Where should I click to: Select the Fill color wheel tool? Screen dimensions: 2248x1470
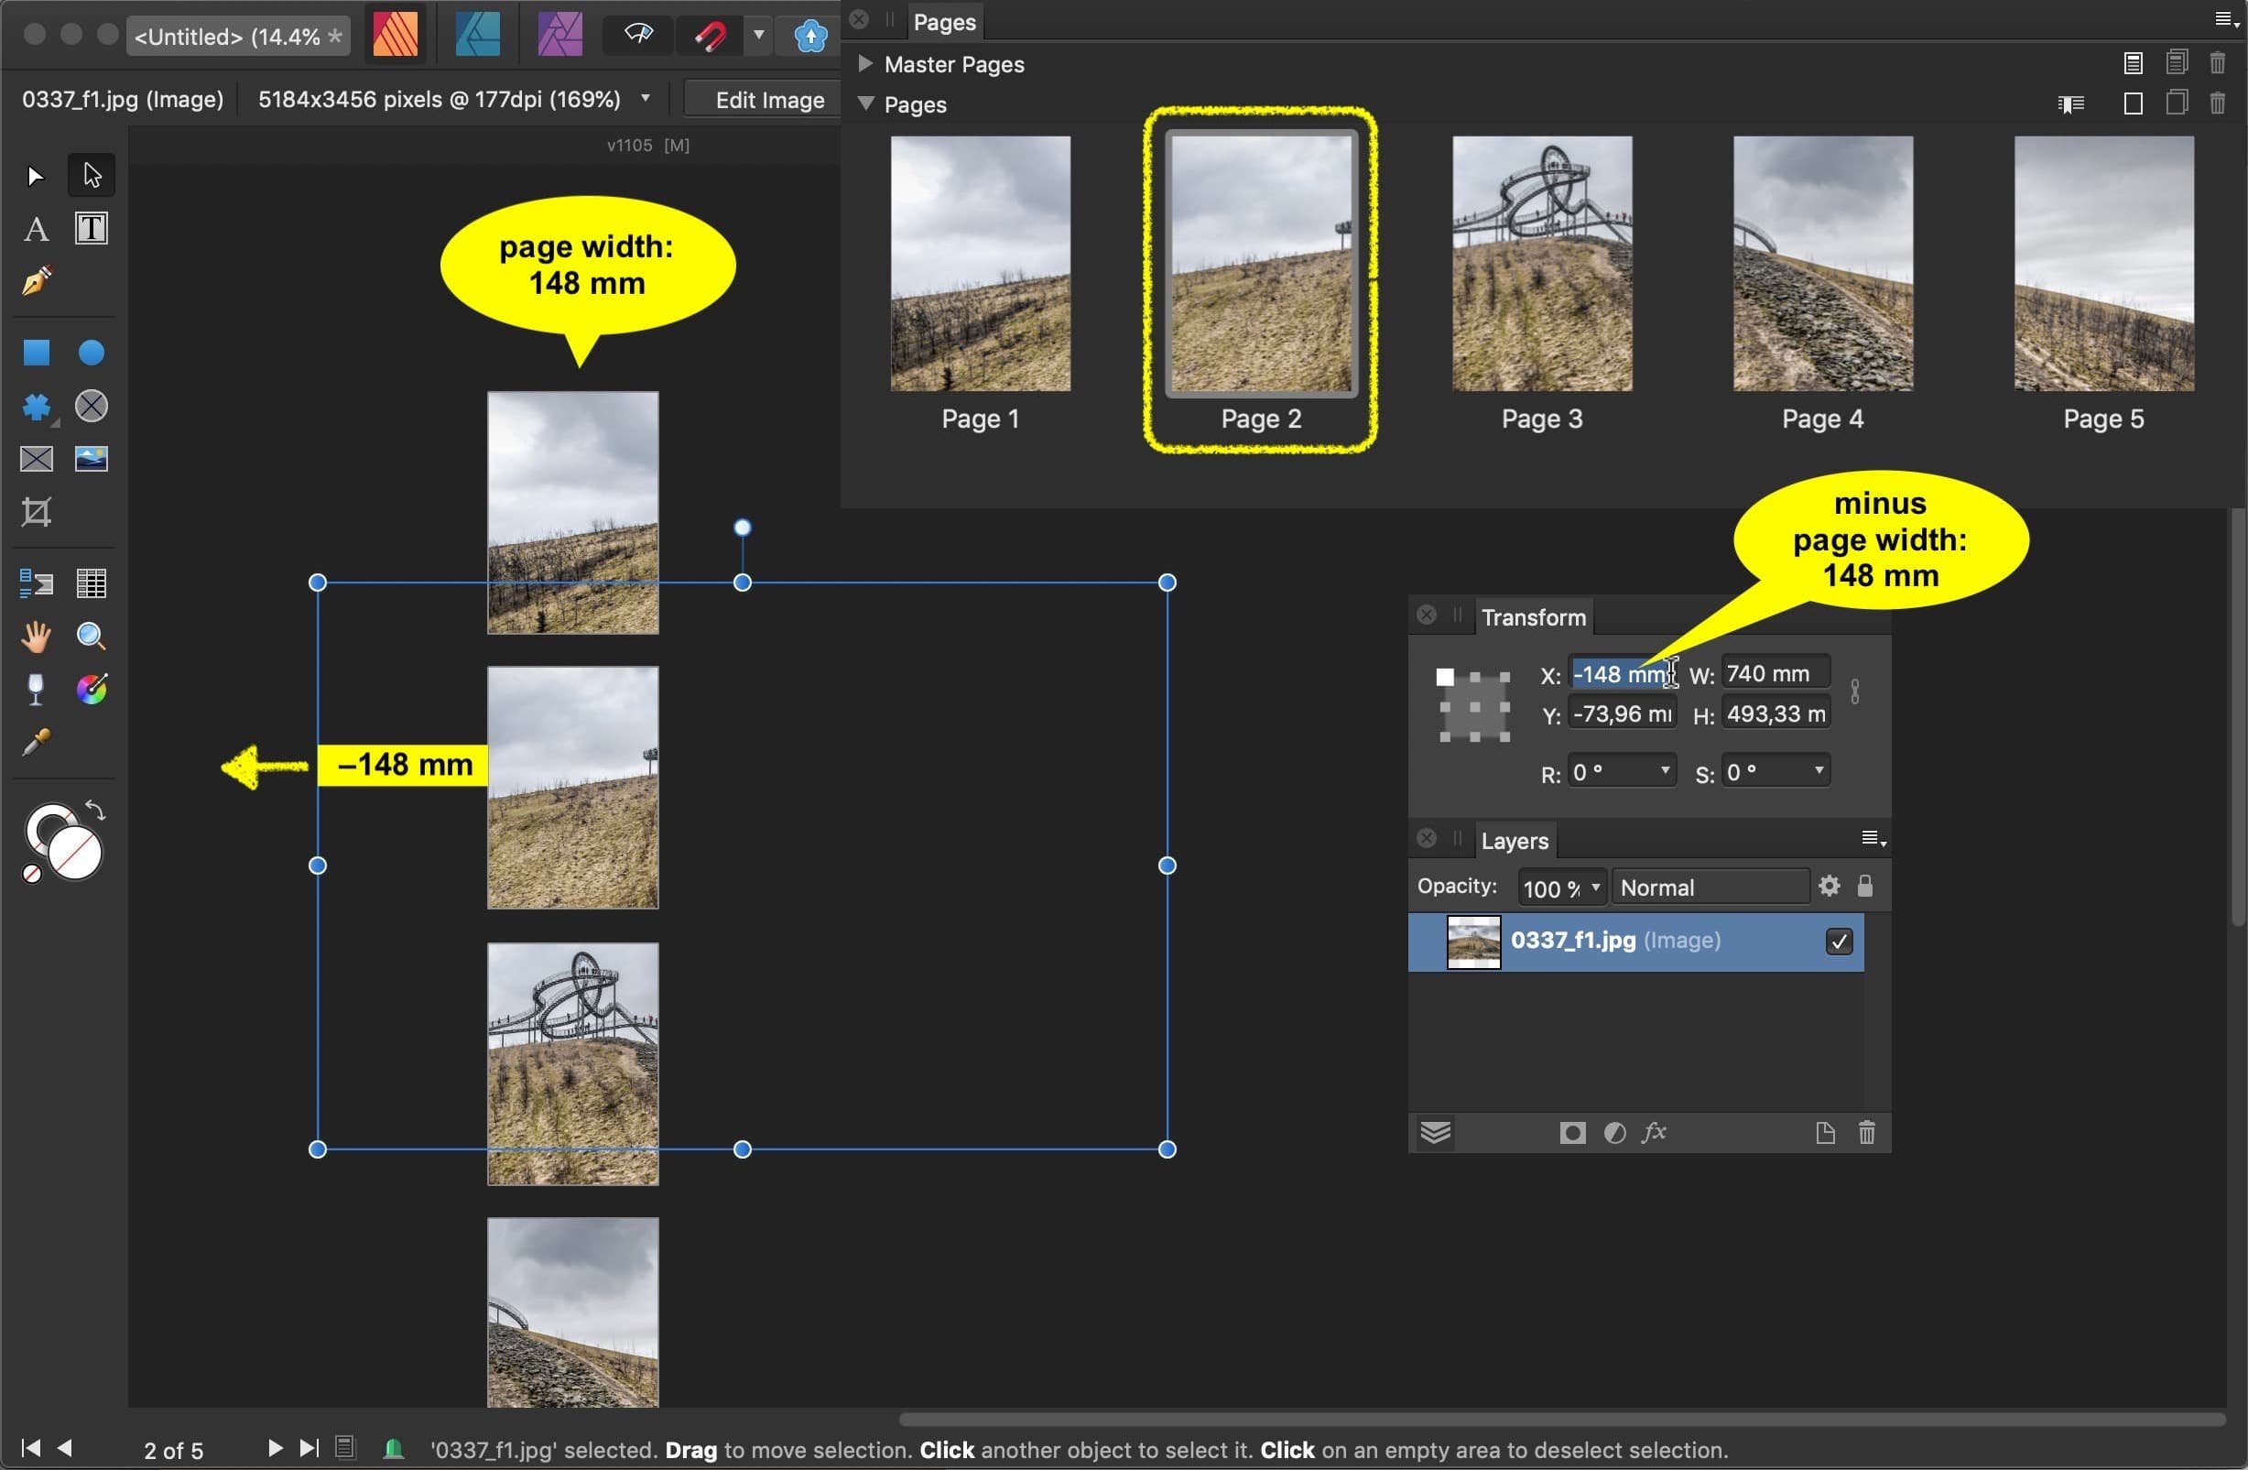[92, 690]
